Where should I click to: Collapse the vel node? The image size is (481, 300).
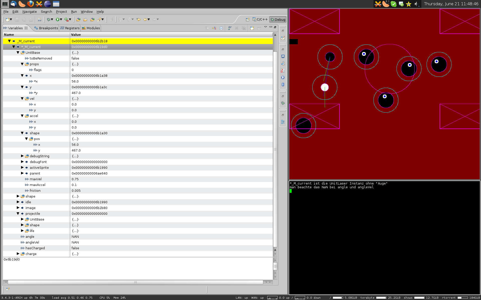click(22, 98)
